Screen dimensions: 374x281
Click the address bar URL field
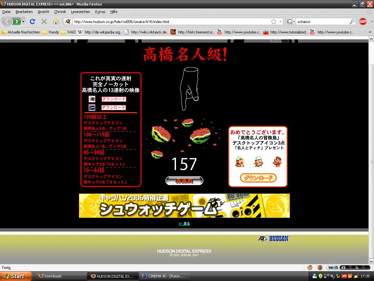[x=172, y=21]
